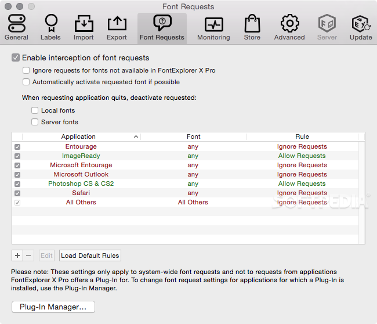This screenshot has width=377, height=324.
Task: Click 'any' font cell in Entourage row
Action: click(x=193, y=146)
